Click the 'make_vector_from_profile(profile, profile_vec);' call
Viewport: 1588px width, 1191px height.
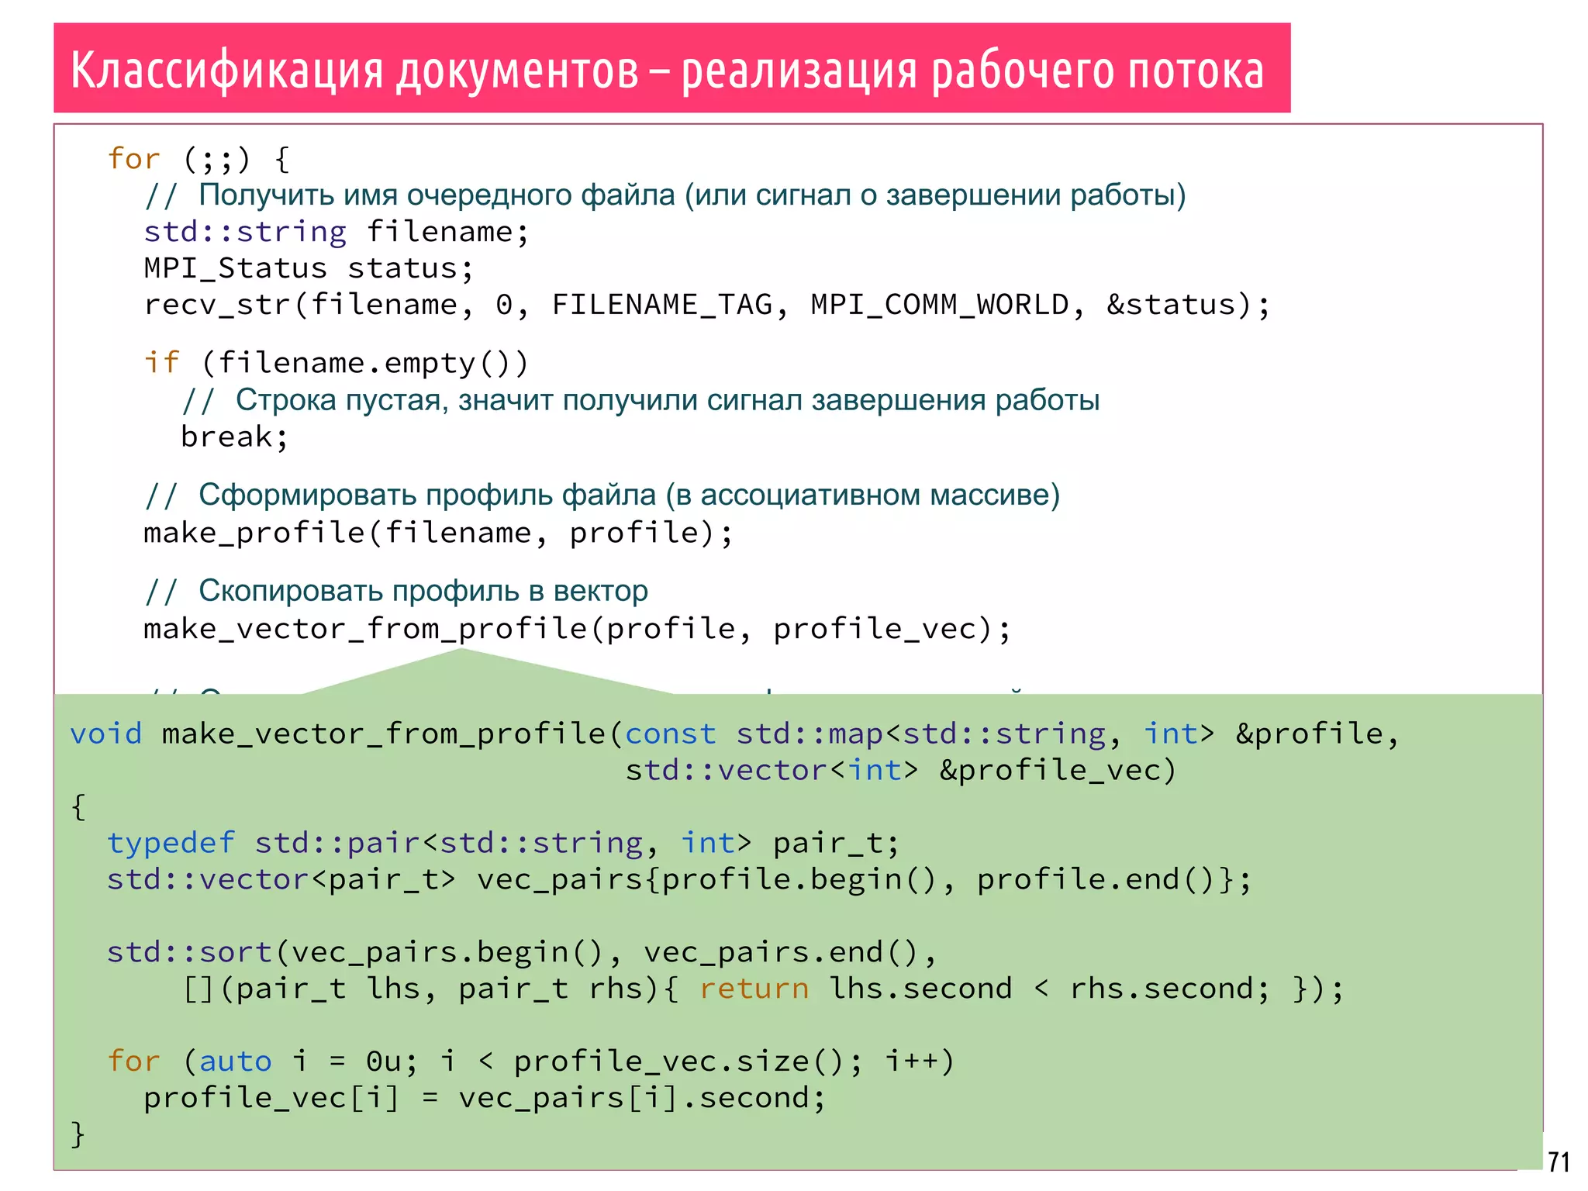pyautogui.click(x=578, y=629)
